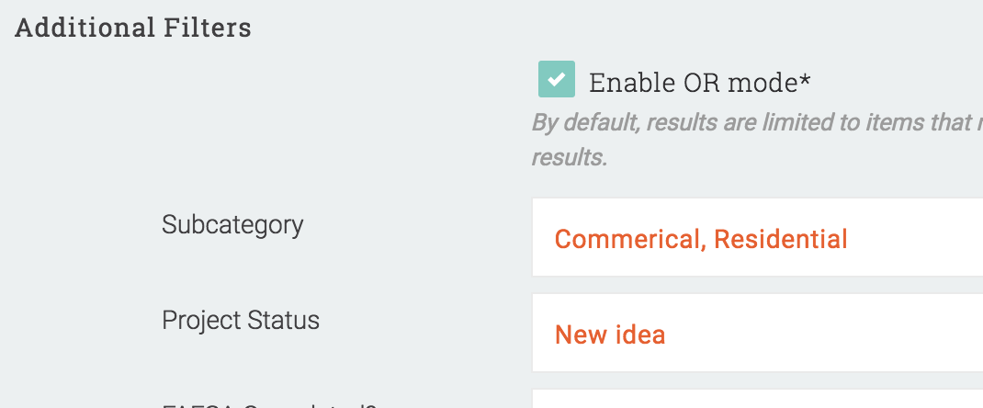Open the Subcategory dropdown field
The image size is (983, 408).
point(757,240)
